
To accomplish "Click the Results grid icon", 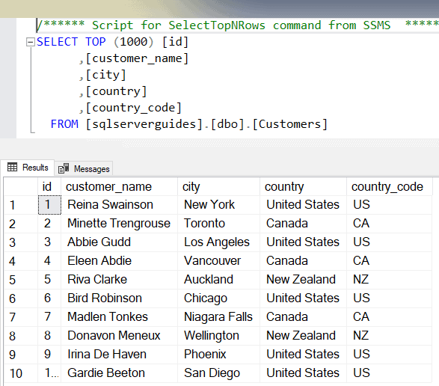I will pyautogui.click(x=12, y=167).
